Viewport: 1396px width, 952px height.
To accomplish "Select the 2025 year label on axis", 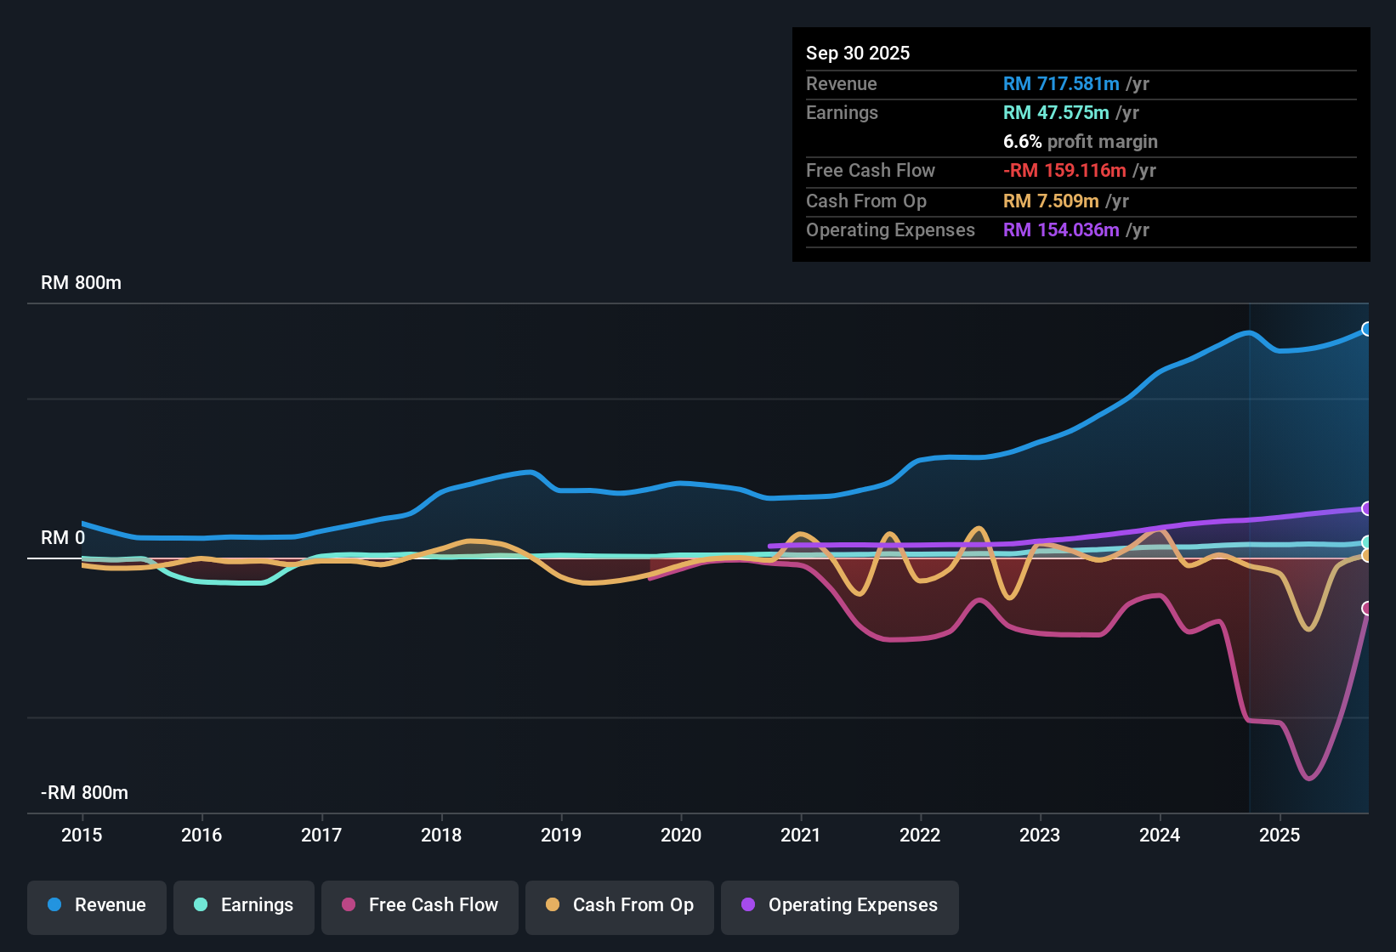I will [1281, 836].
